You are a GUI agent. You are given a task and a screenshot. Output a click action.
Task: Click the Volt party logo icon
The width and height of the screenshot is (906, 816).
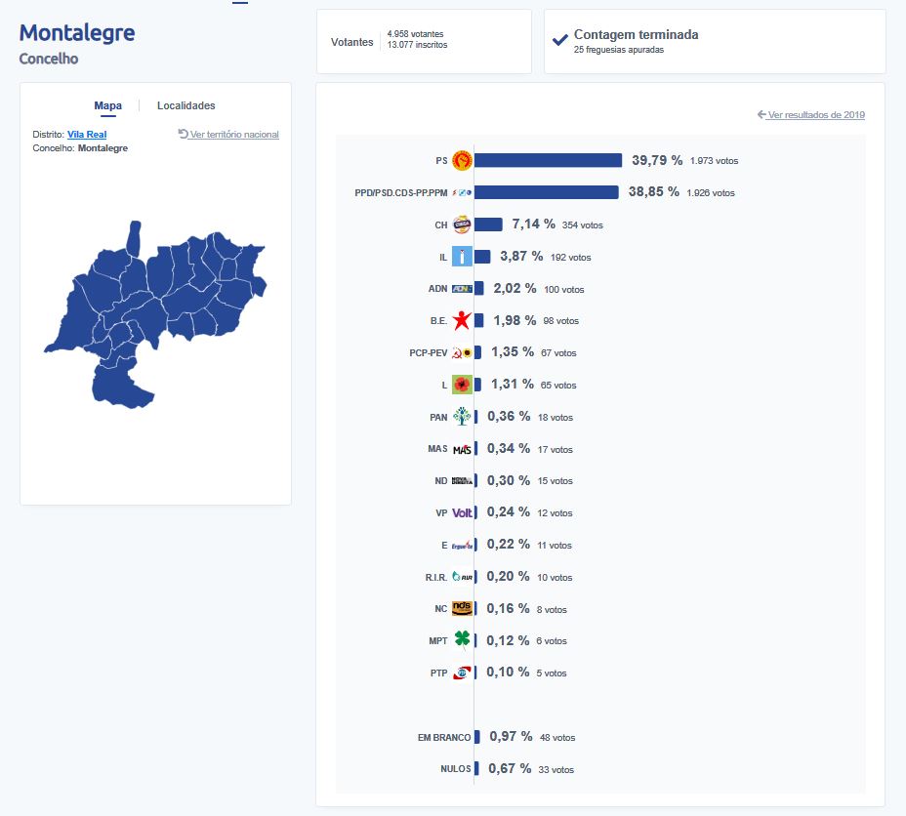point(462,512)
